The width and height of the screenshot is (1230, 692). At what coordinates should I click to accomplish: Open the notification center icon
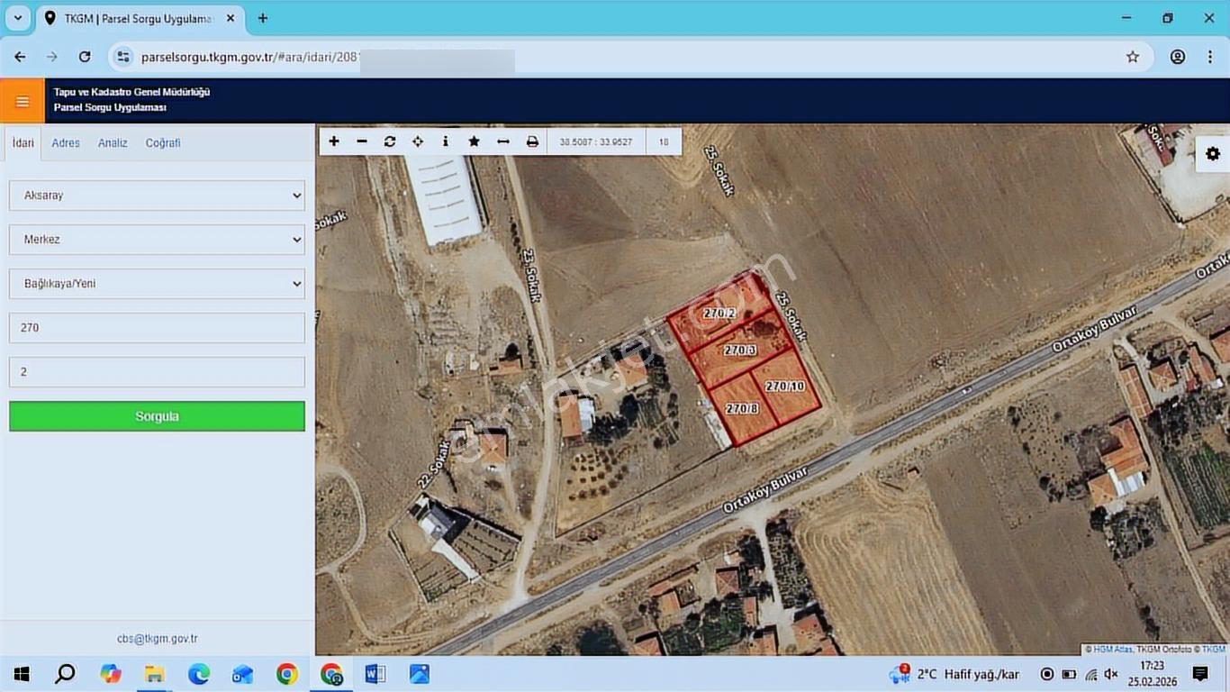[x=1200, y=674]
